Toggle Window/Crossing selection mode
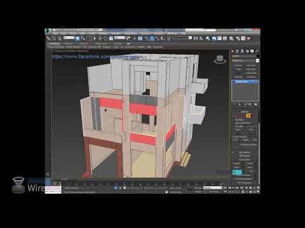Viewport: 305px width, 228px height. (x=94, y=38)
